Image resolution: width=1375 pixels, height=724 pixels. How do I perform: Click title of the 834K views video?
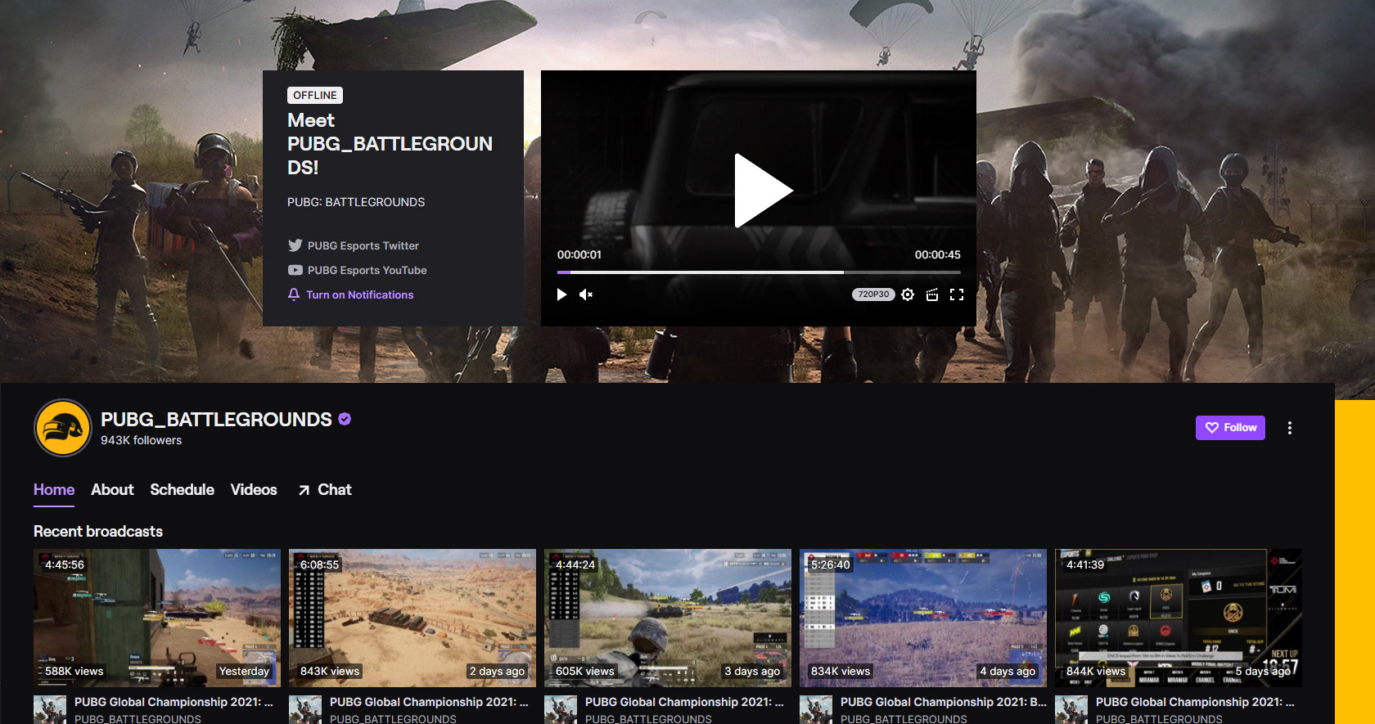[944, 702]
